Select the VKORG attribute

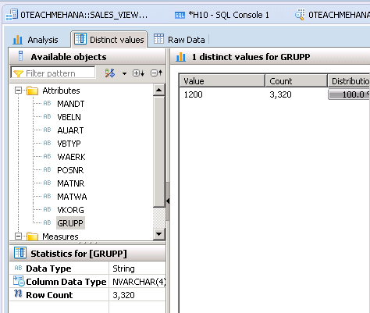tap(70, 210)
